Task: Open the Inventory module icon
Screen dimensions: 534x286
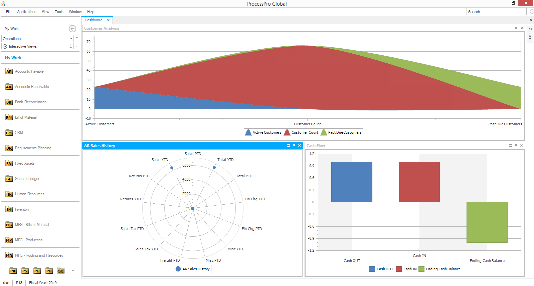Action: coord(9,210)
